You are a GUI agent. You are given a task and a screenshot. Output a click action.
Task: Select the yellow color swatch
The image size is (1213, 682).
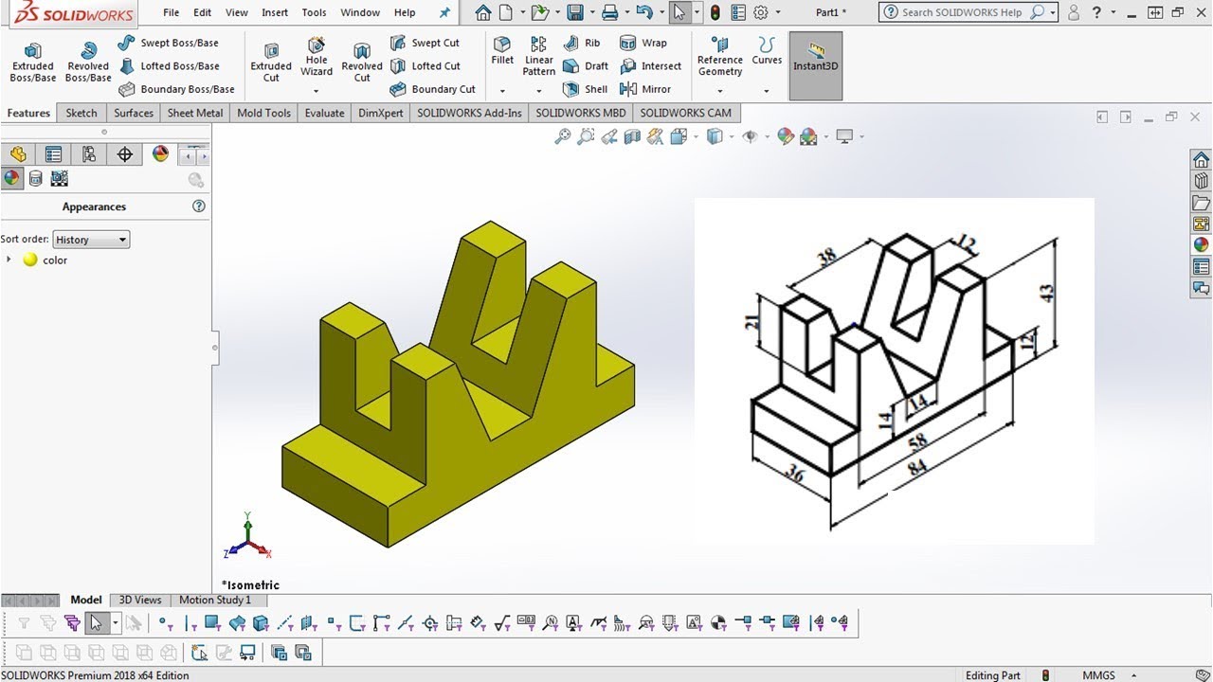(30, 260)
